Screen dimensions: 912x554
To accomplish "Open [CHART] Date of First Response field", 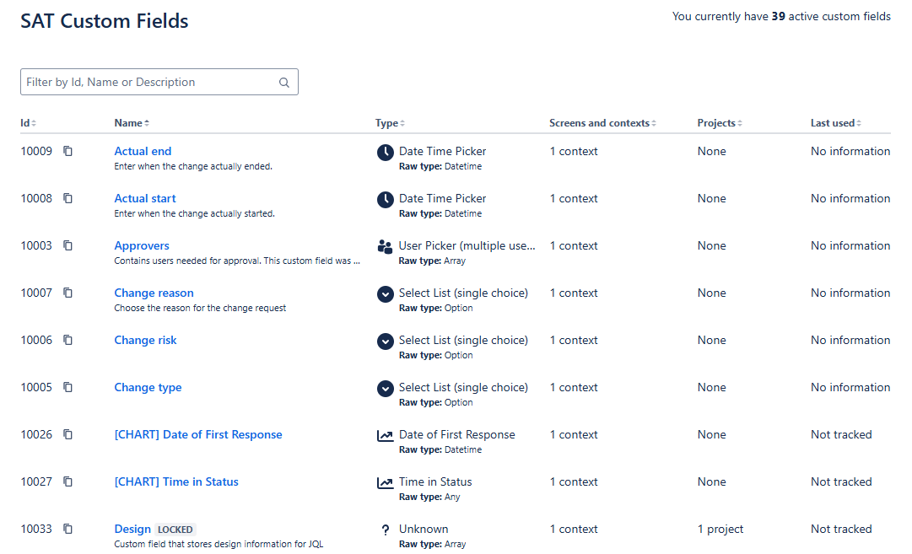I will point(198,435).
